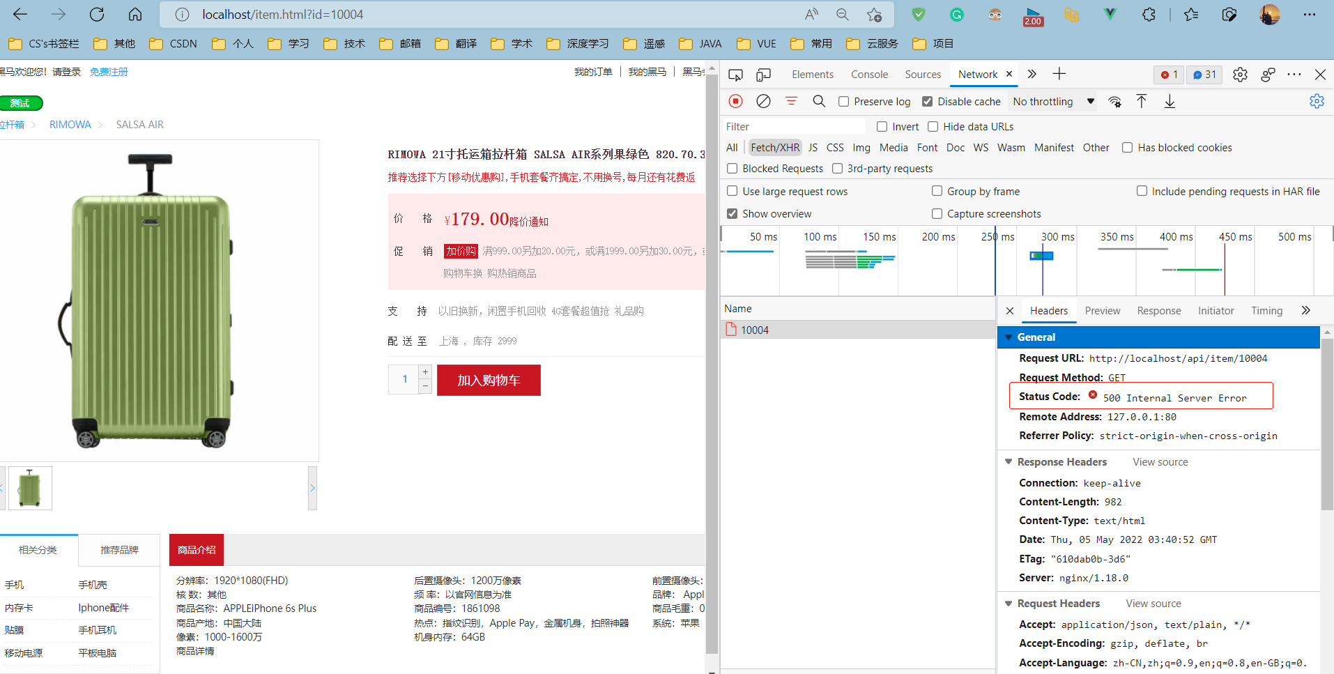Toggle the Invert filter checkbox

(882, 127)
